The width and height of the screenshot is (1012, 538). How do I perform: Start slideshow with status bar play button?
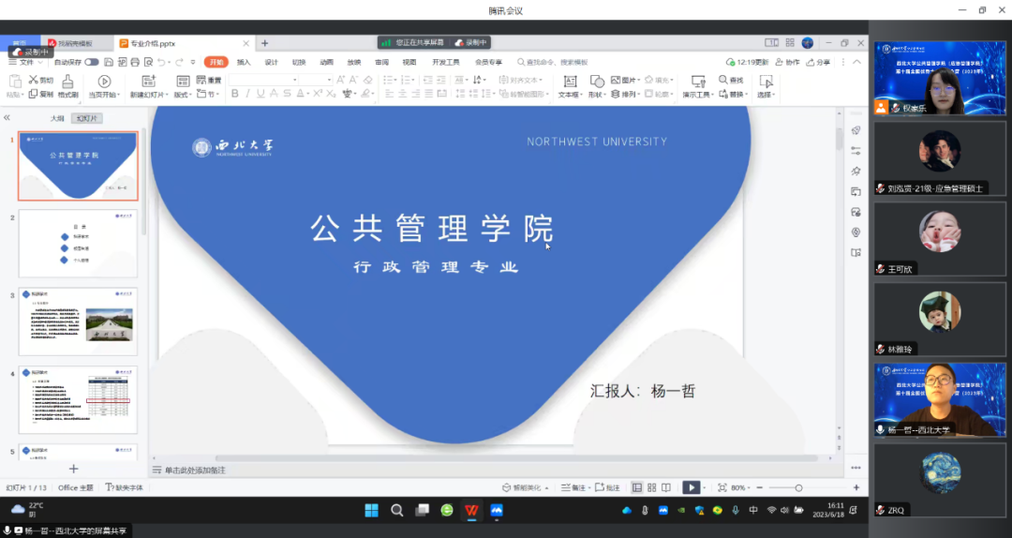pyautogui.click(x=691, y=487)
